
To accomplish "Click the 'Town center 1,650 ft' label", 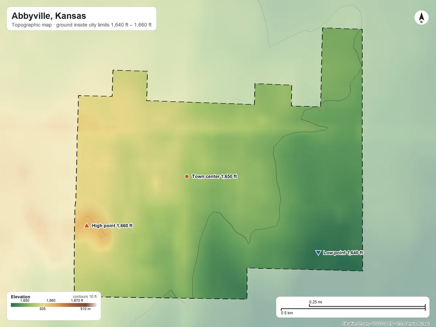I will [214, 176].
